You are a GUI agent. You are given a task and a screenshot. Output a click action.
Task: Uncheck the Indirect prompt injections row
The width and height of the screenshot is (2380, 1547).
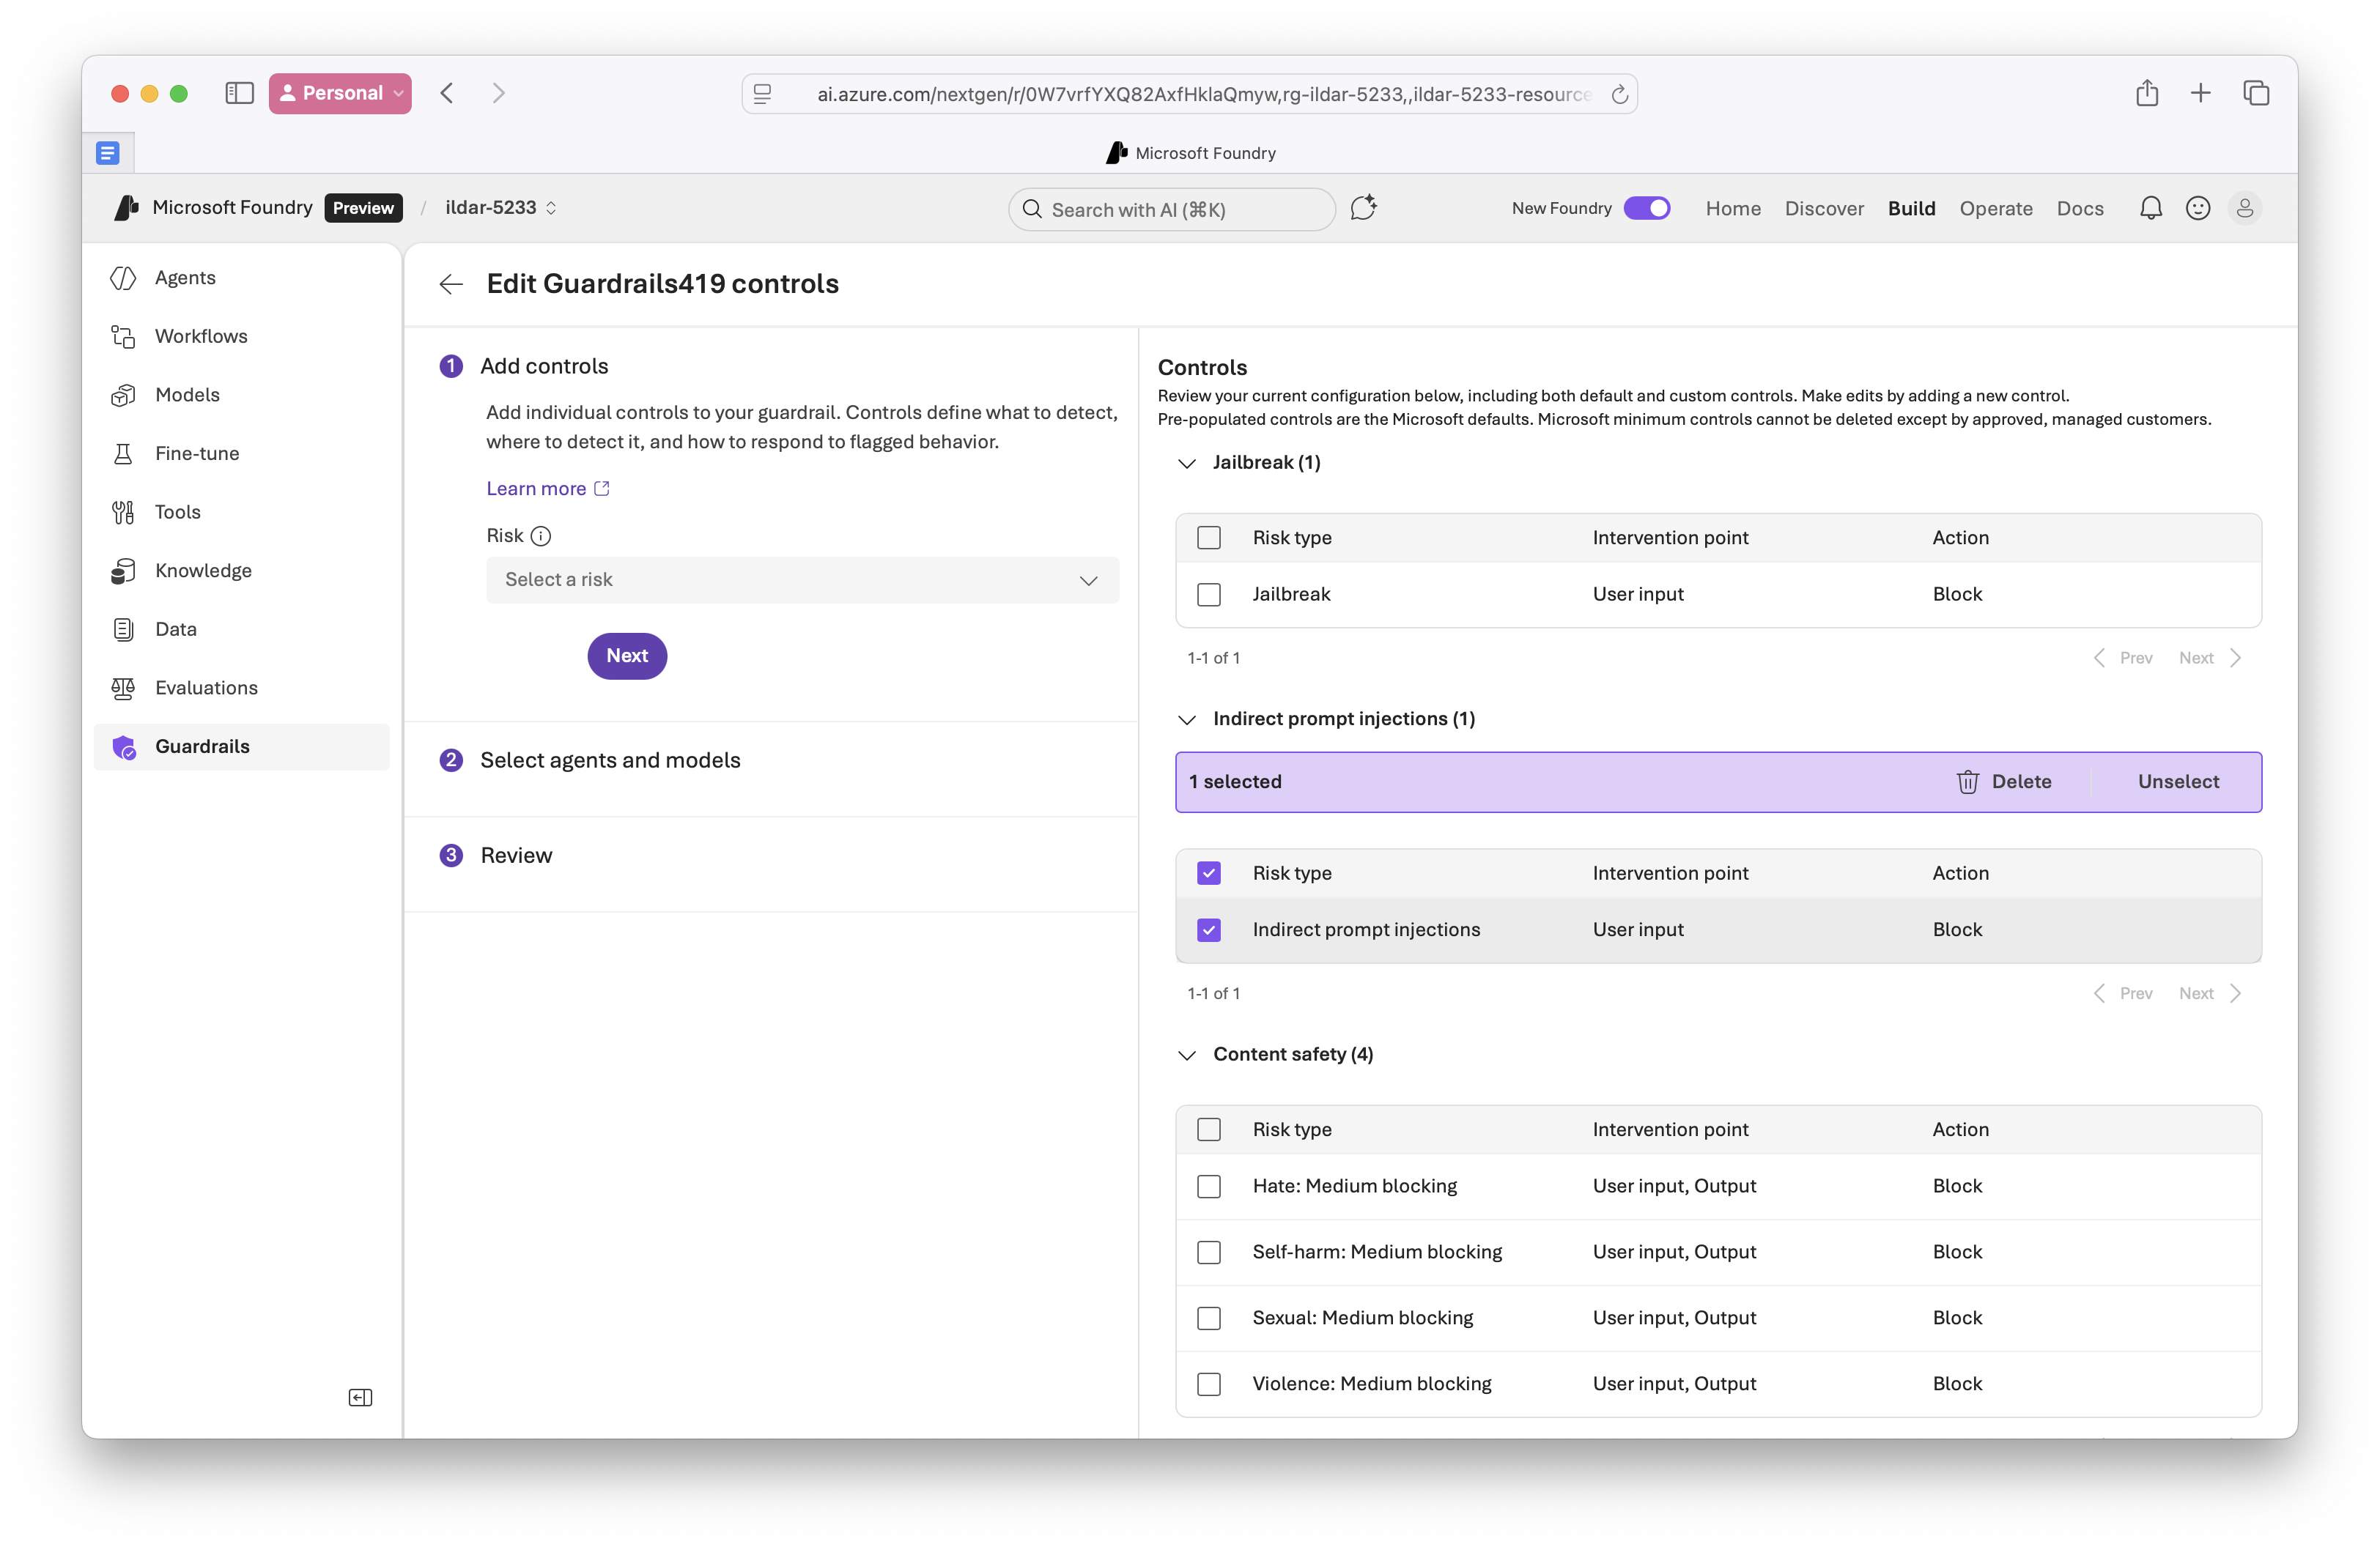pyautogui.click(x=1208, y=930)
